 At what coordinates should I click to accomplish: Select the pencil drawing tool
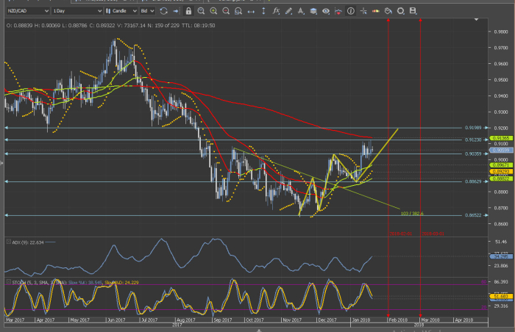click(x=288, y=11)
